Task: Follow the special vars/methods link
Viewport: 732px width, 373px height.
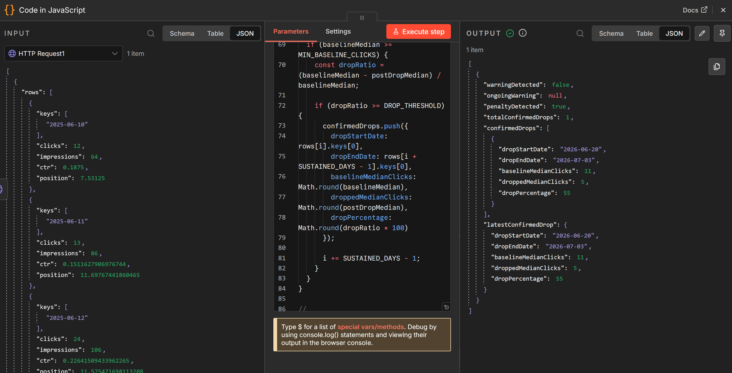Action: pyautogui.click(x=370, y=327)
